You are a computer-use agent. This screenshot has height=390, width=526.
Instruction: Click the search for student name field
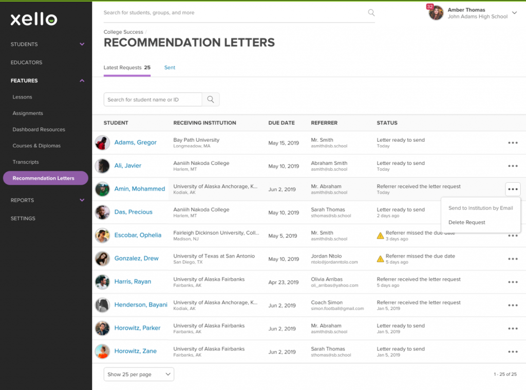(x=153, y=99)
